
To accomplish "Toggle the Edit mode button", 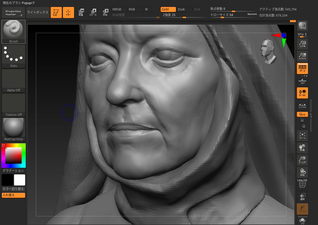I will point(56,12).
